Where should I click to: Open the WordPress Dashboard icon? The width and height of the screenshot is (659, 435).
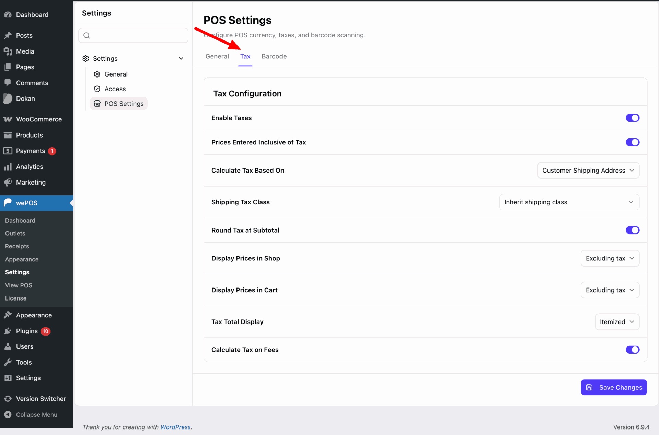pyautogui.click(x=8, y=15)
